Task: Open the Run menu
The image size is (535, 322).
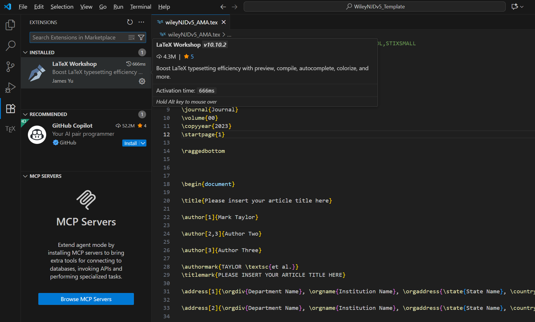Action: 118,7
